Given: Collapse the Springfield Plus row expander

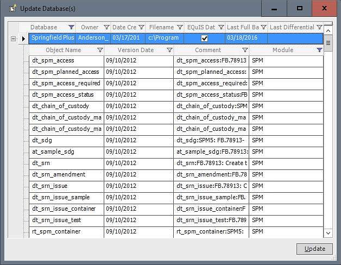Looking at the screenshot, I should 13,39.
